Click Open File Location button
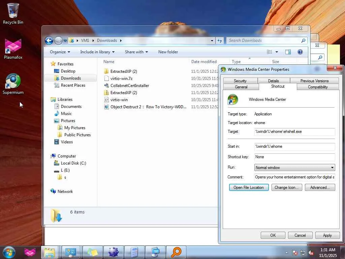 tap(249, 188)
